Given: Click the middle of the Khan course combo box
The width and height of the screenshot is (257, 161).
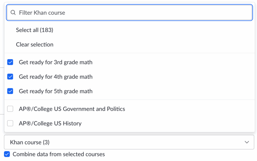Looking at the screenshot, I should (x=129, y=142).
